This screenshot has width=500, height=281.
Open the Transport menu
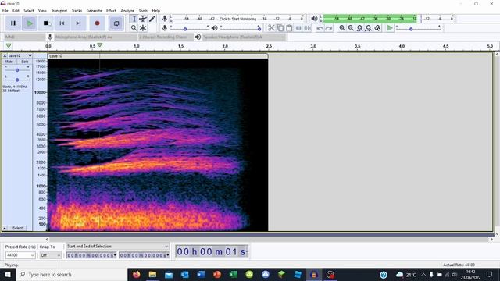point(59,10)
